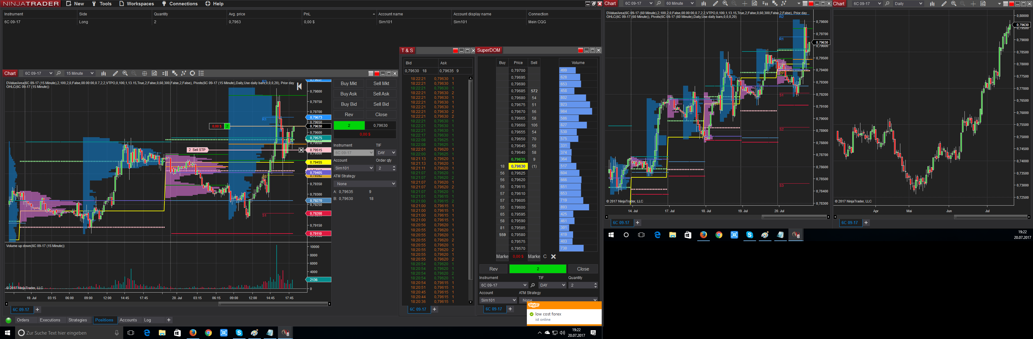1033x339 pixels.
Task: Zoom in on the Daily chart
Action: click(953, 3)
